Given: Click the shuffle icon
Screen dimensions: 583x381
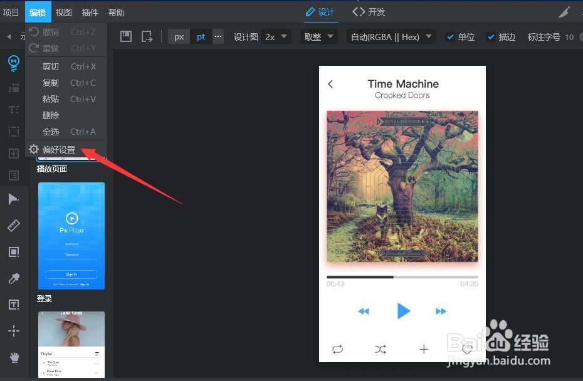Looking at the screenshot, I should click(x=381, y=350).
